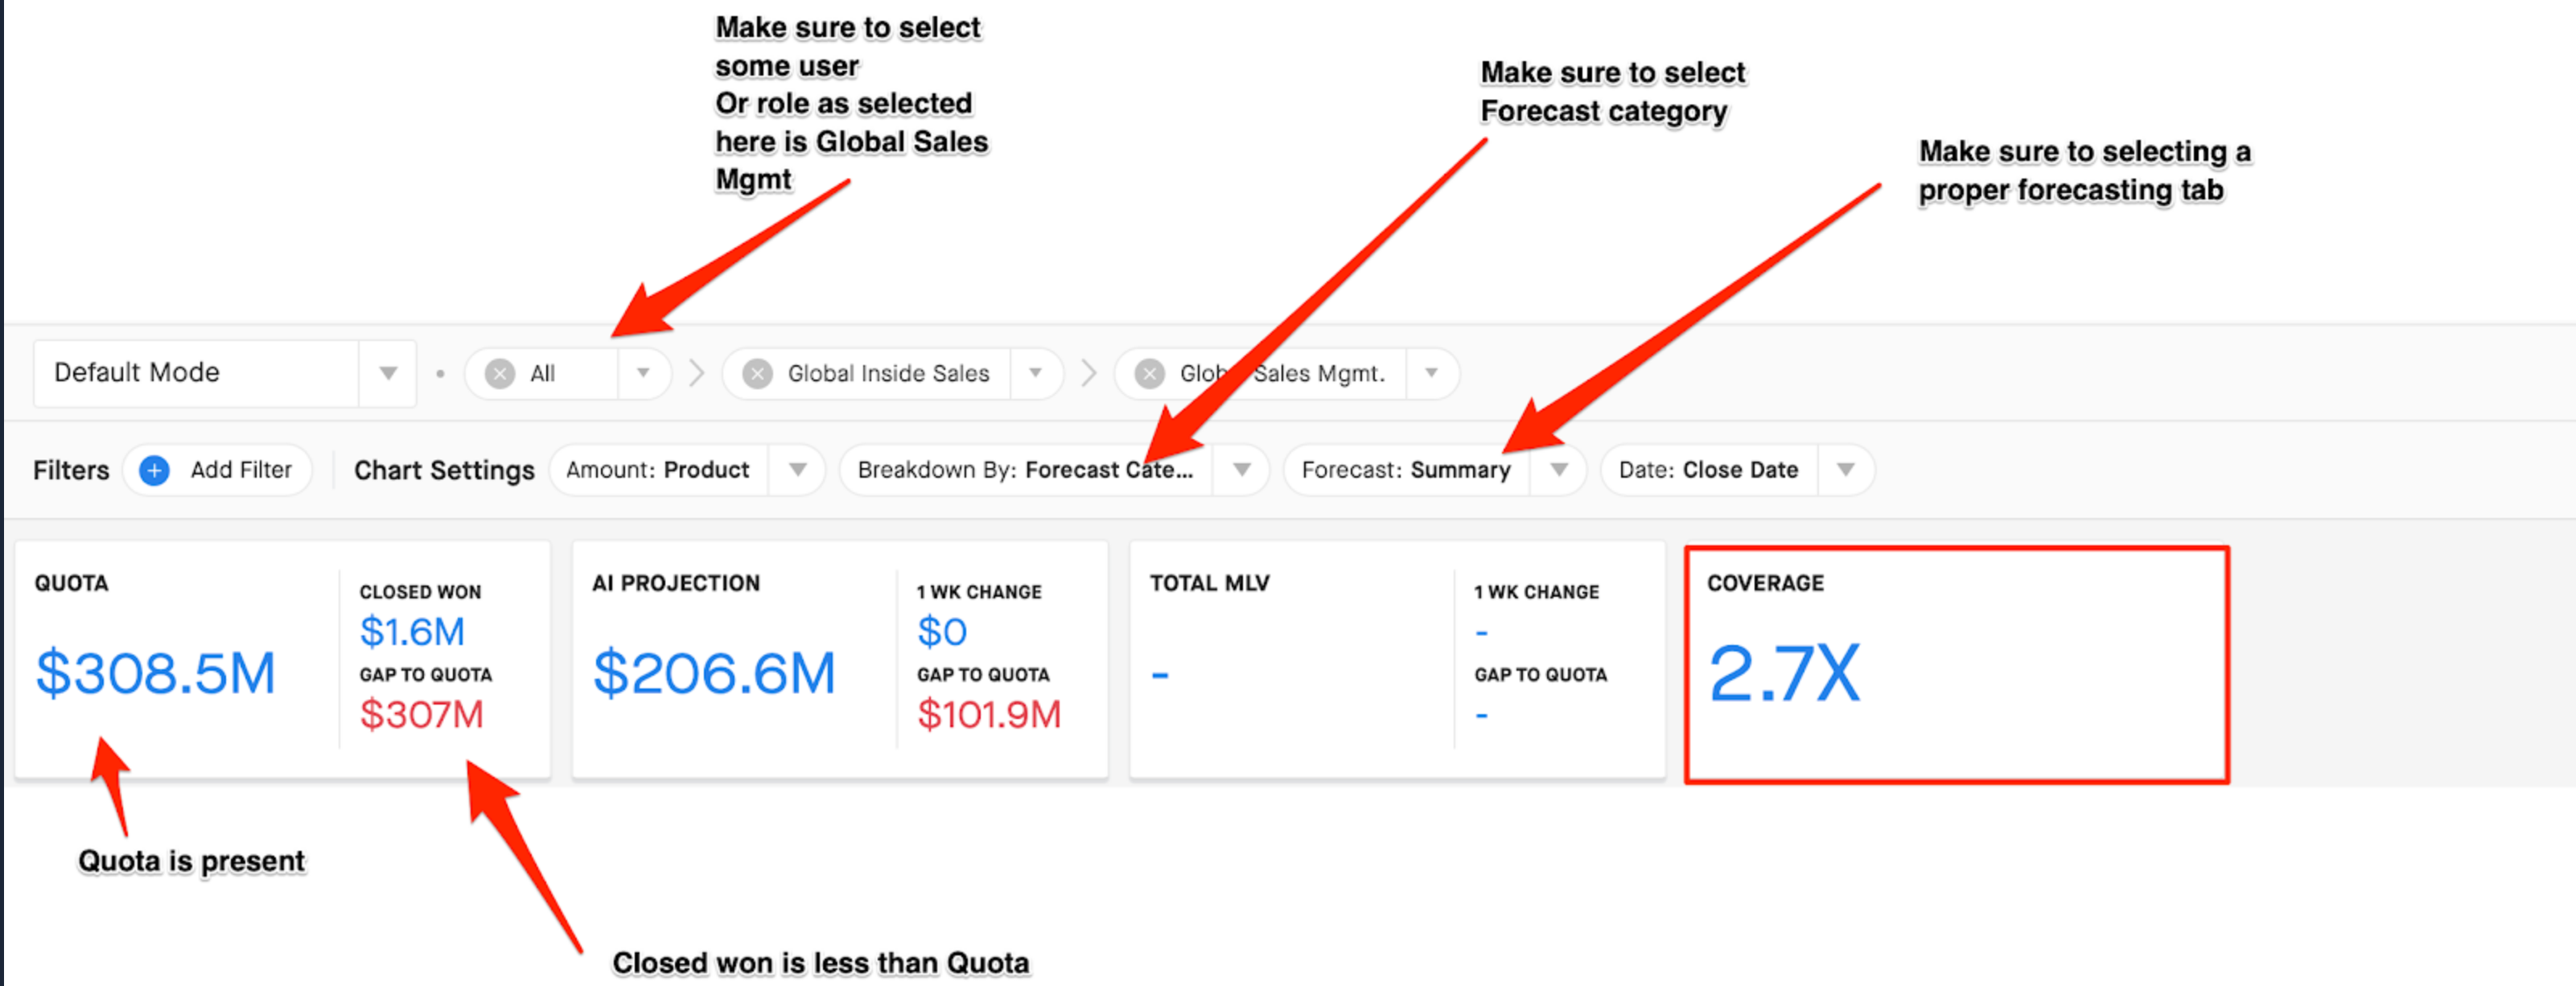Click the COVERAGE card heading
The height and width of the screenshot is (986, 2576).
tap(1765, 583)
